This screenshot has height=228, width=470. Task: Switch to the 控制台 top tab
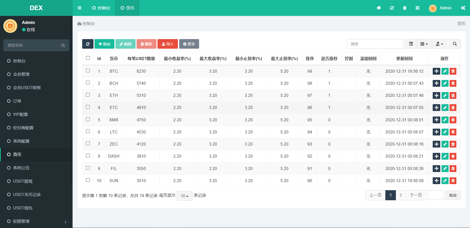click(101, 8)
